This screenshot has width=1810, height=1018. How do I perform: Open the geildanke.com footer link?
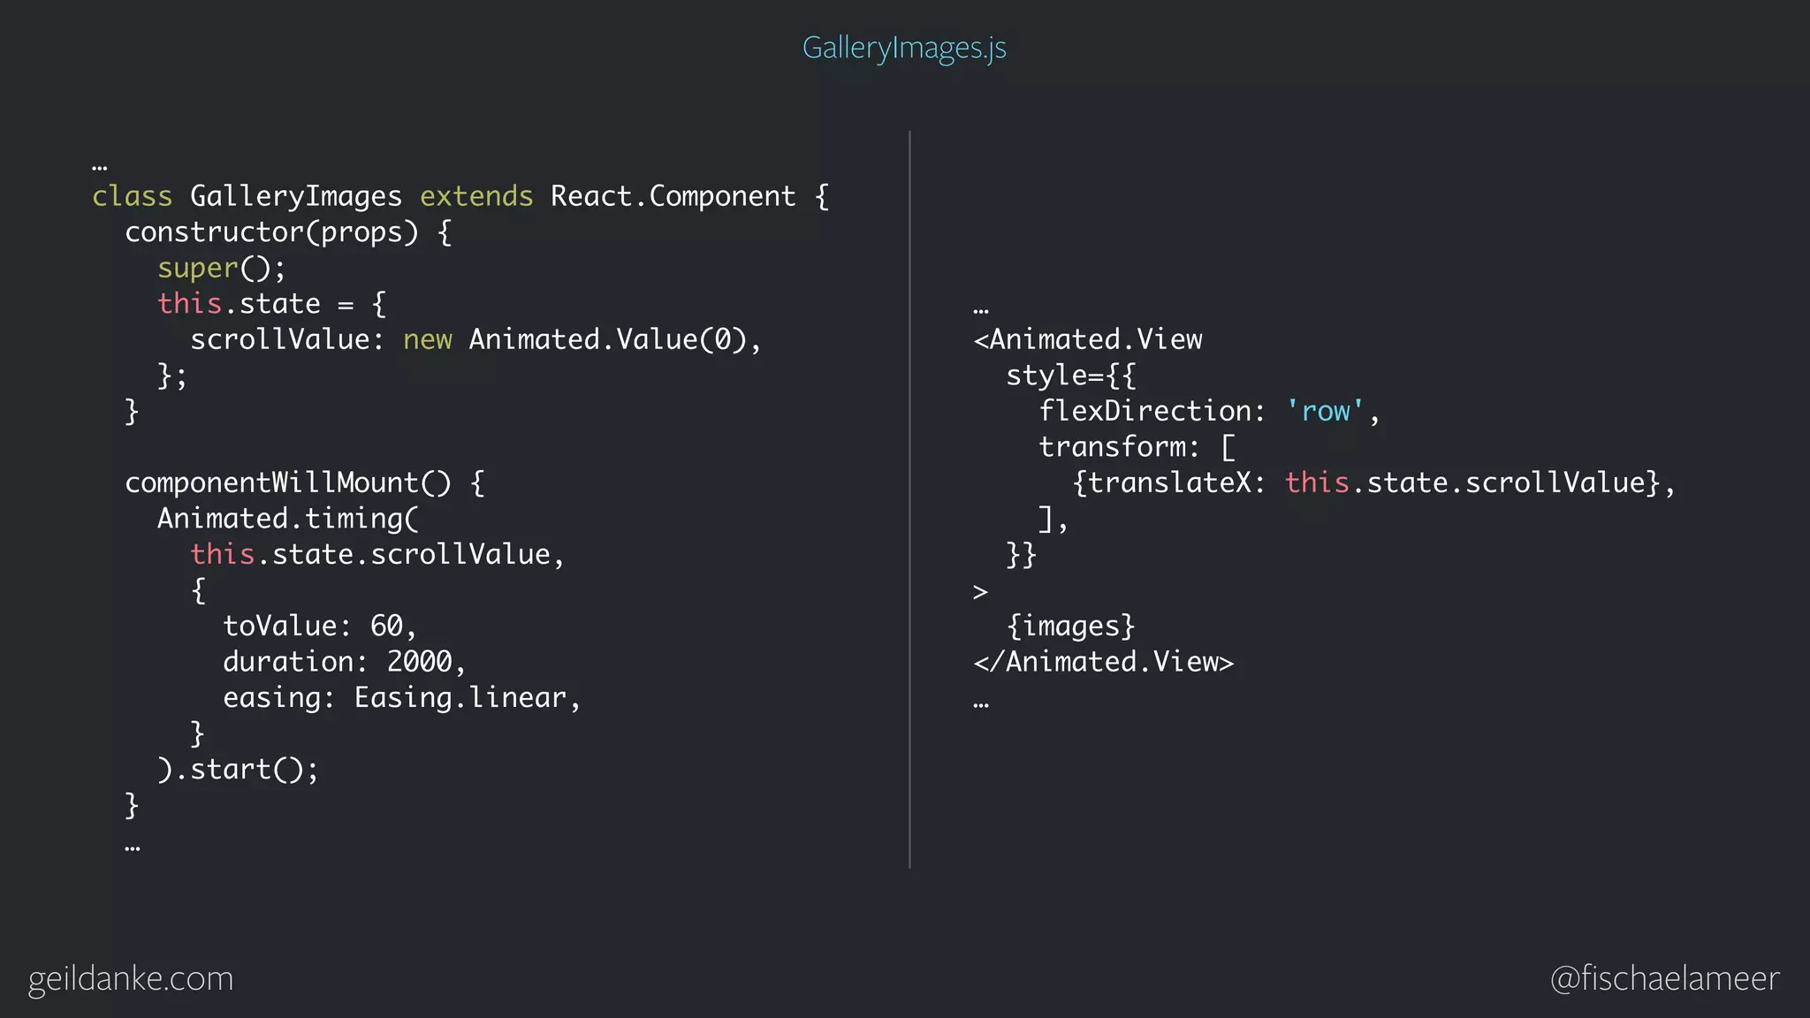(131, 979)
